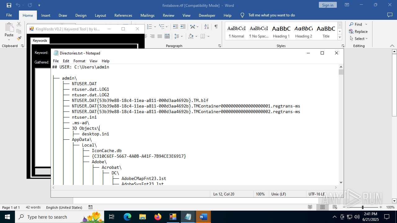
Task: Expand the Styles gallery More arrow
Action: click(340, 37)
